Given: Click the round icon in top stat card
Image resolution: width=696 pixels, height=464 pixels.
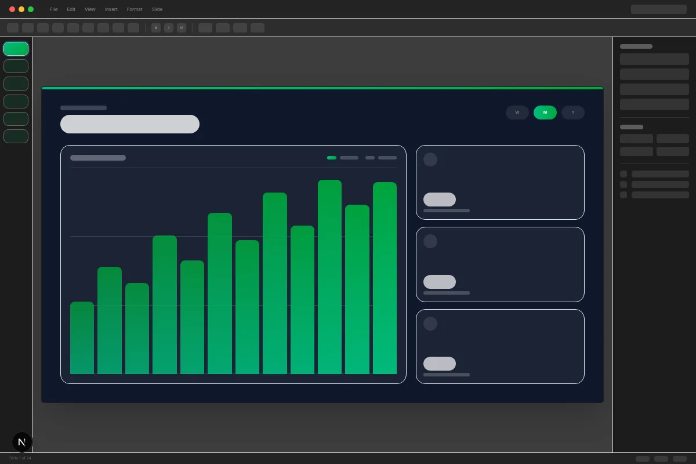Looking at the screenshot, I should coord(430,159).
